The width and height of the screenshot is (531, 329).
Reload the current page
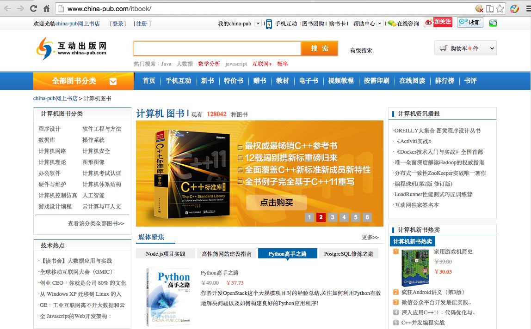(33, 8)
